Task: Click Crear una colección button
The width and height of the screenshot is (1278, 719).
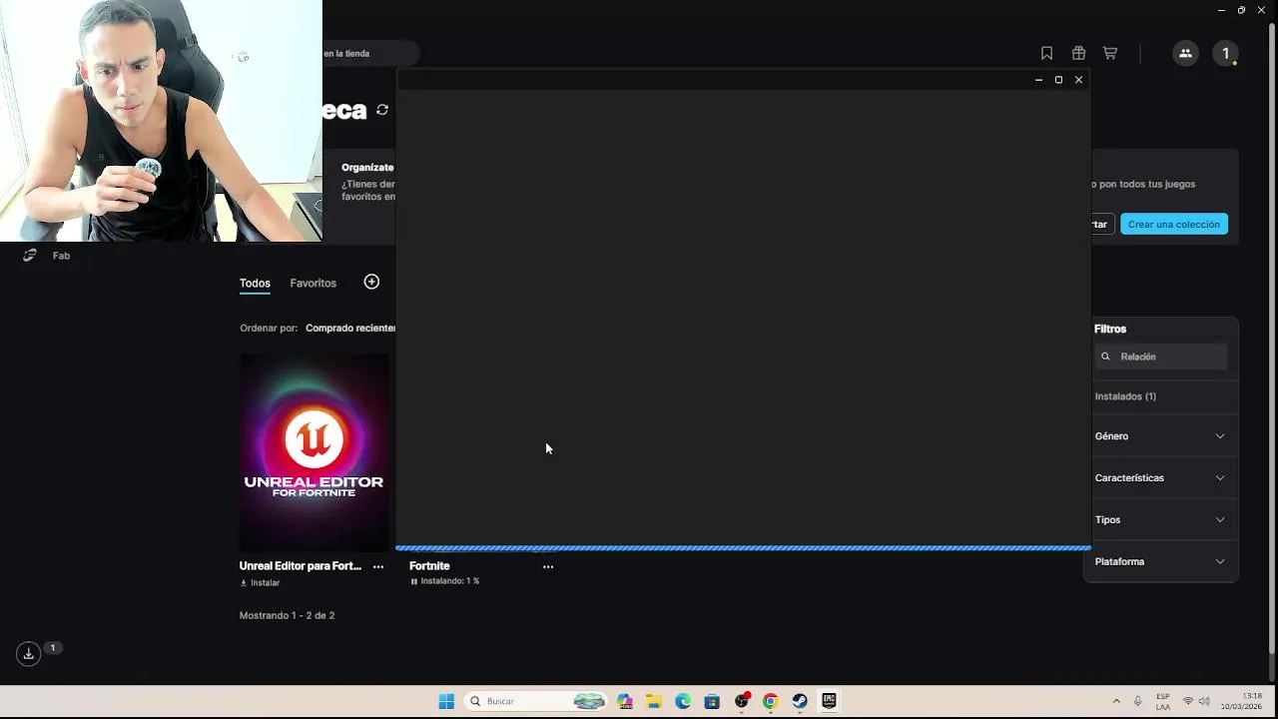Action: 1174,225
